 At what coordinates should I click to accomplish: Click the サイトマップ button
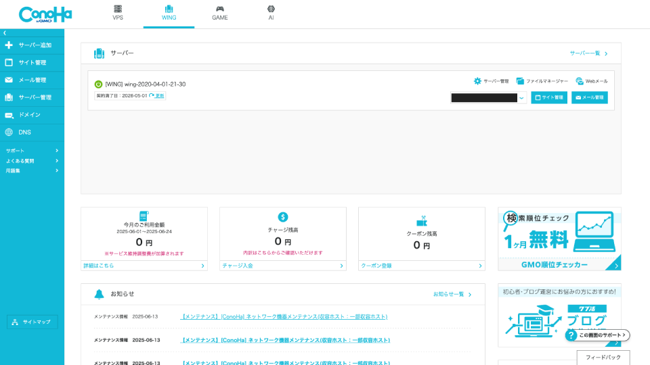(x=32, y=322)
